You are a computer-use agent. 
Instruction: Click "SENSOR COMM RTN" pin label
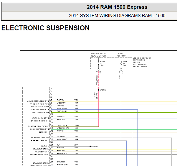pos(40,118)
